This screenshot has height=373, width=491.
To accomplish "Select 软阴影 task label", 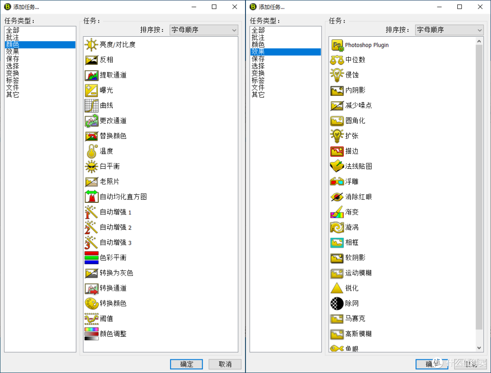I will click(x=355, y=258).
